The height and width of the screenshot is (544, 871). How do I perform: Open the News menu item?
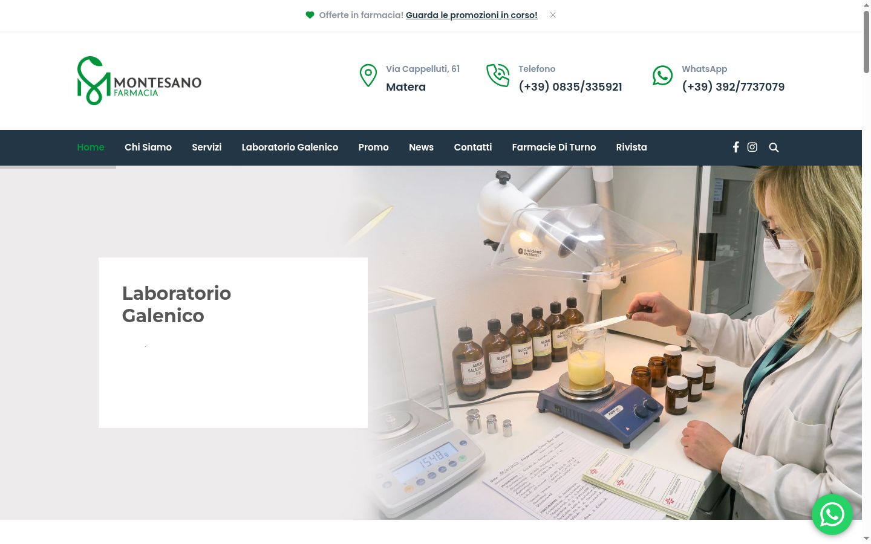click(x=421, y=147)
